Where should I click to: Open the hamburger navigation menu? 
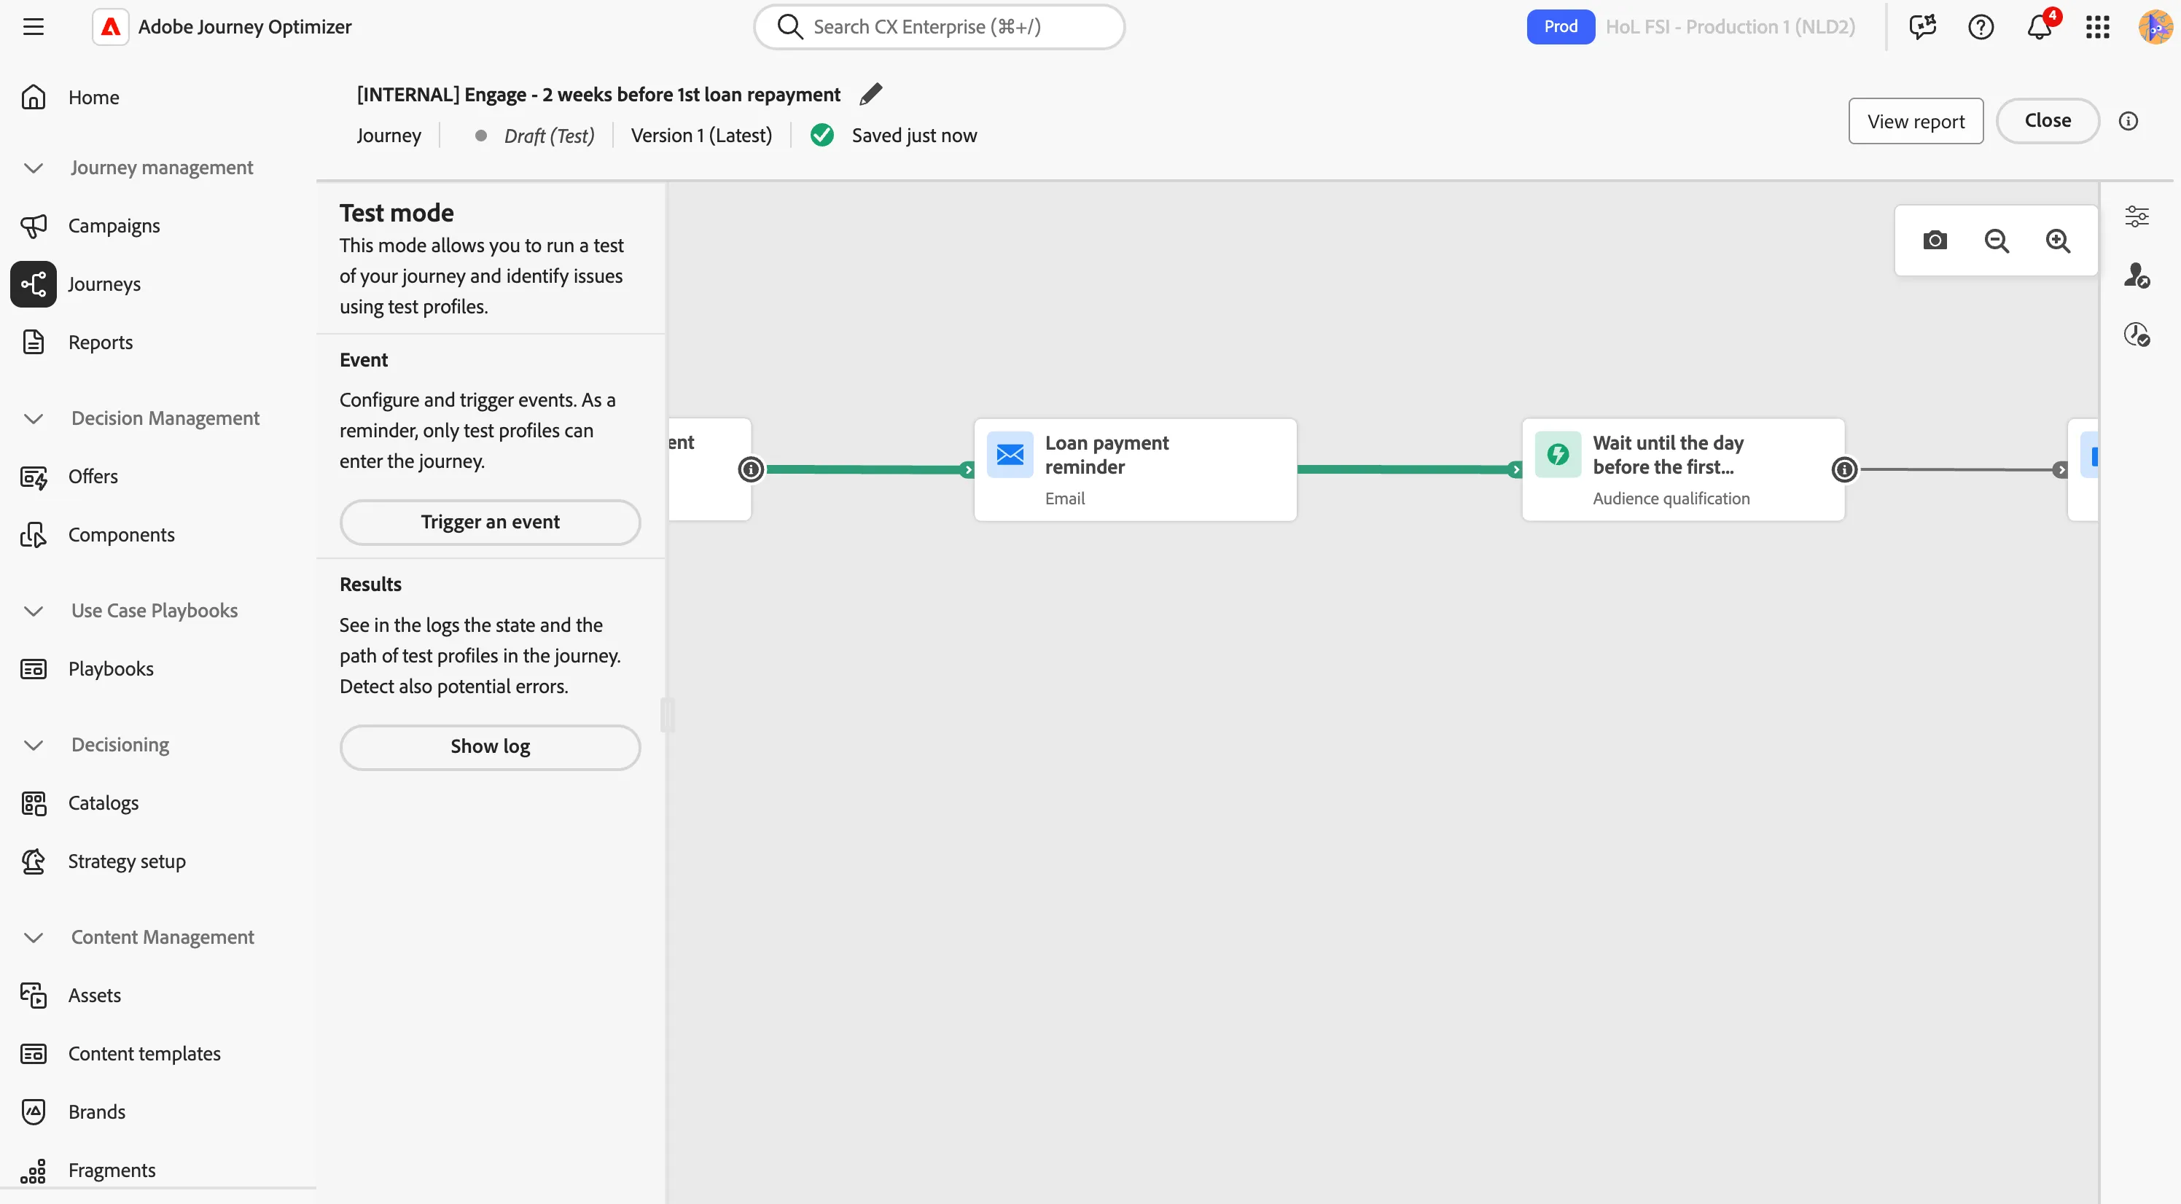pyautogui.click(x=33, y=26)
